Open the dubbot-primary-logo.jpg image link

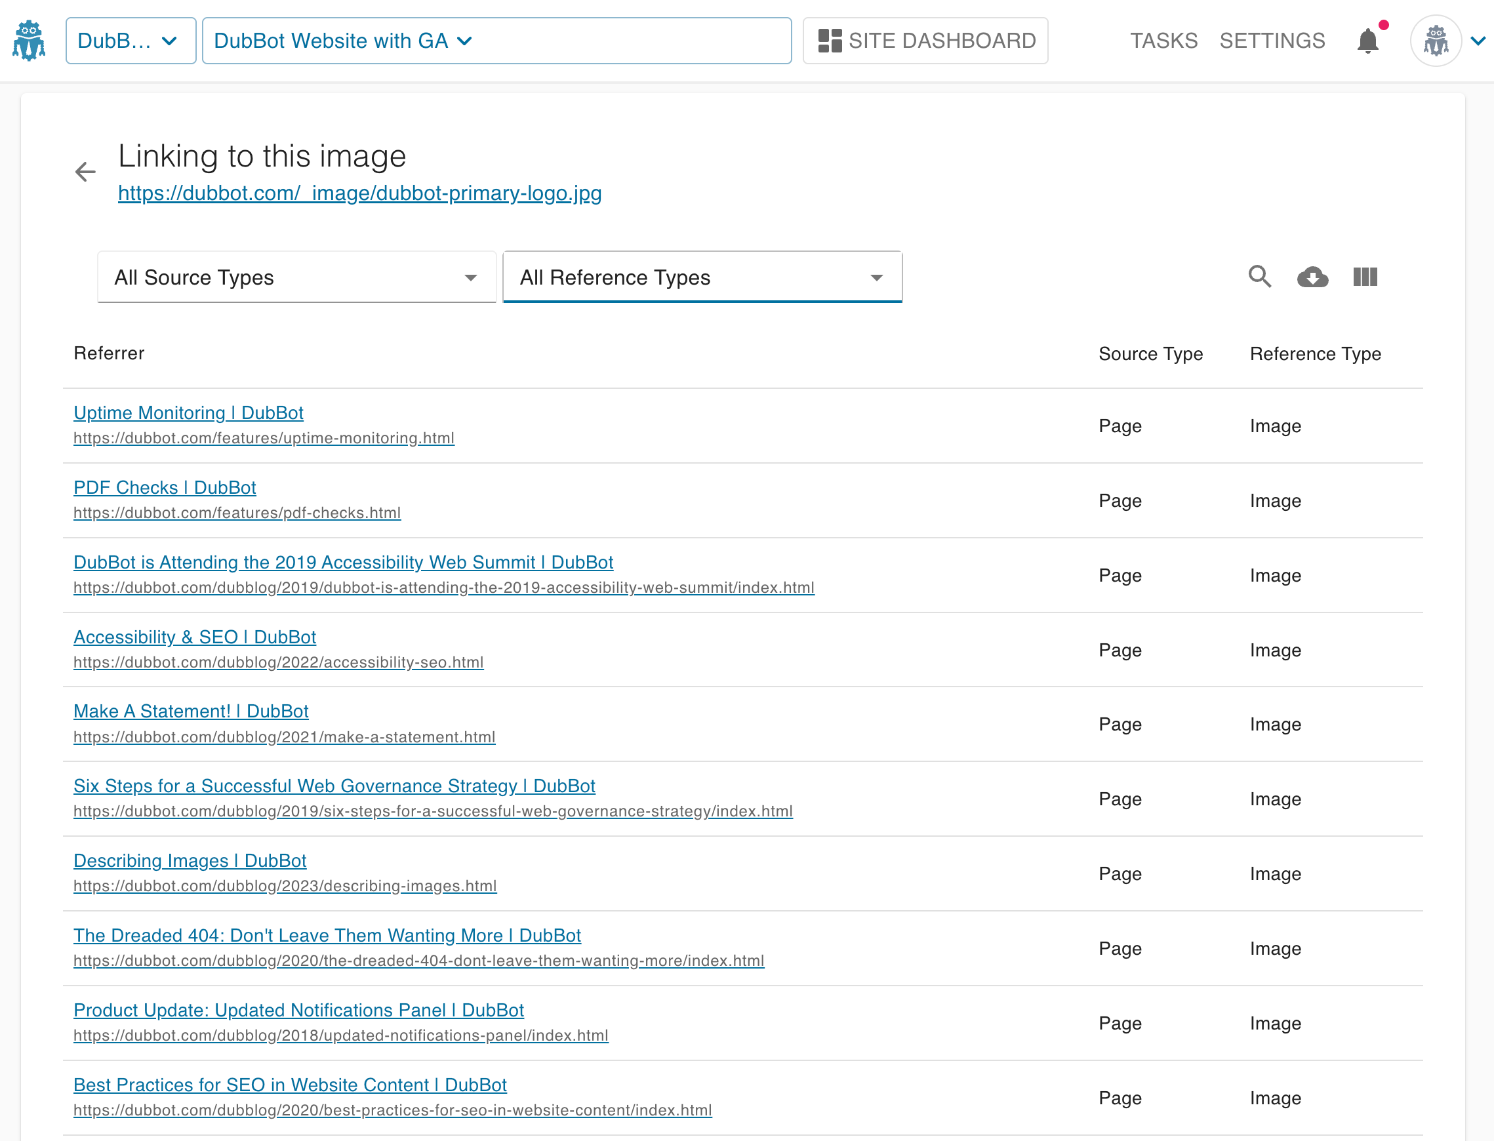(x=359, y=193)
